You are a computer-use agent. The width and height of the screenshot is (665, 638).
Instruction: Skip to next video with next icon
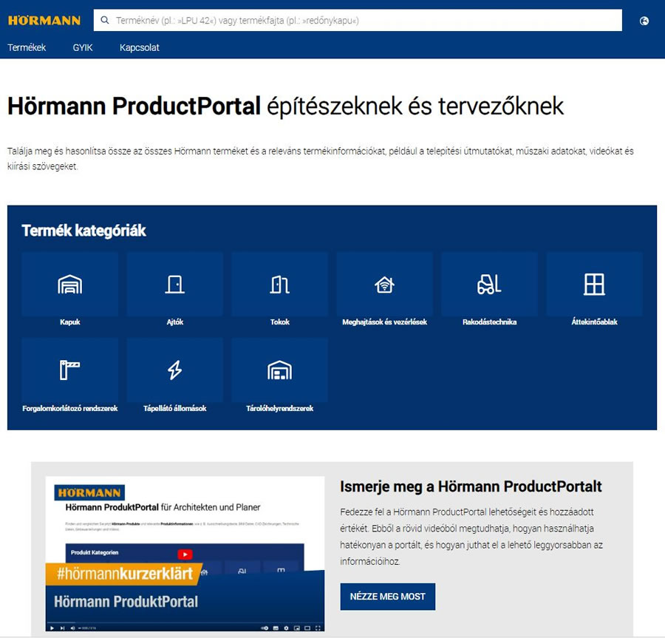coord(62,628)
